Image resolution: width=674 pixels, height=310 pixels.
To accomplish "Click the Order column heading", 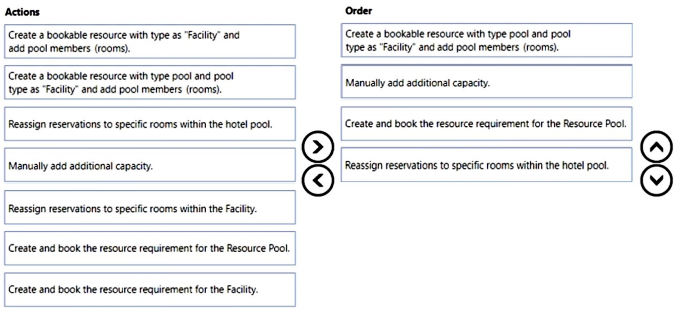I will coord(356,11).
